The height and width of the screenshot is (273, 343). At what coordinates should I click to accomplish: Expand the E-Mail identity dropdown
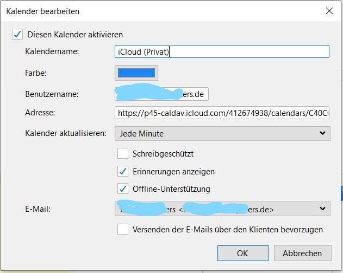(x=222, y=209)
